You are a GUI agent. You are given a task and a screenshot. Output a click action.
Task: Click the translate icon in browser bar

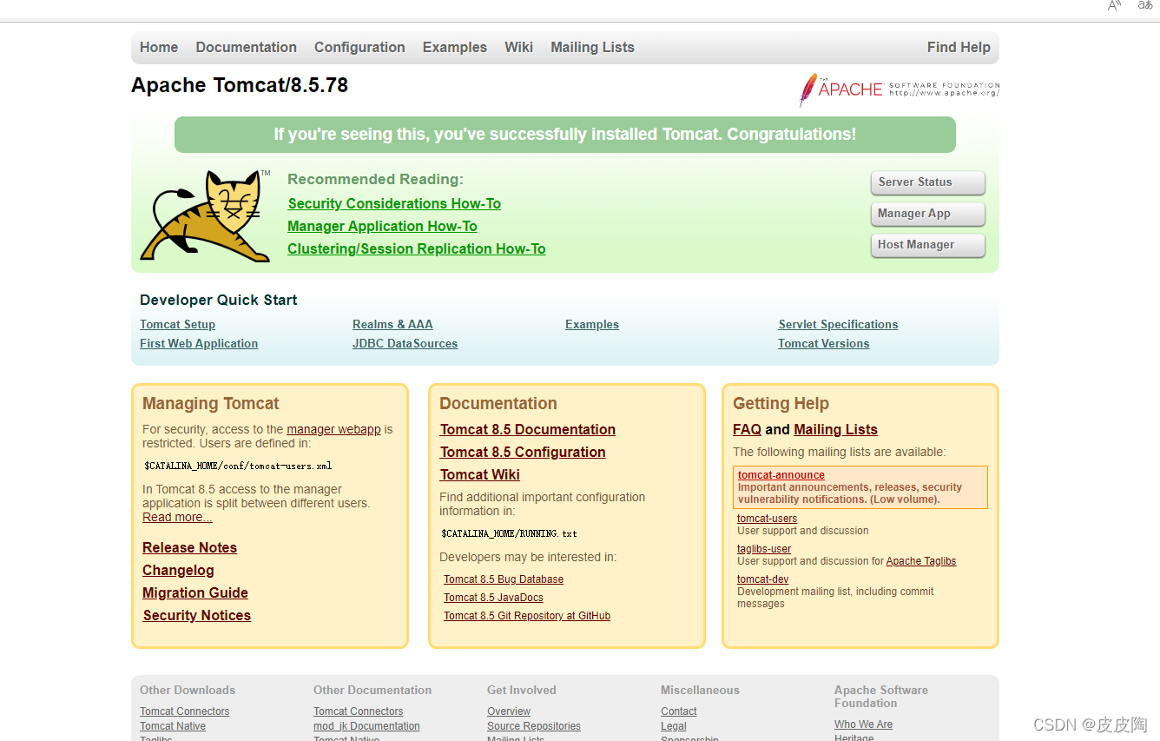[x=1145, y=5]
